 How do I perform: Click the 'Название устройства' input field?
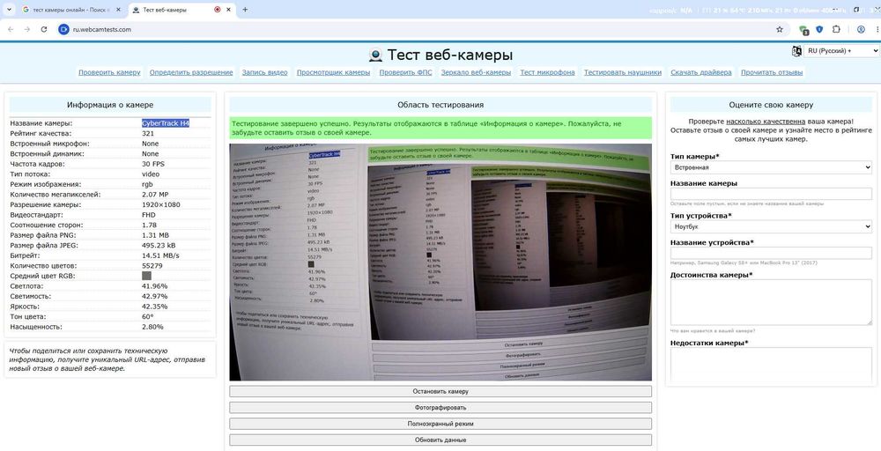771,254
